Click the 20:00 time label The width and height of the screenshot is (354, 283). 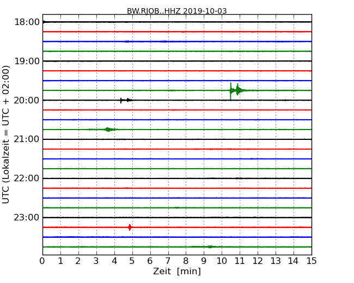pyautogui.click(x=27, y=100)
